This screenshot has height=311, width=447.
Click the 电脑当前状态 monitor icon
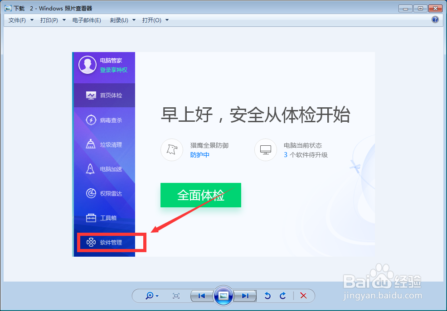(265, 150)
